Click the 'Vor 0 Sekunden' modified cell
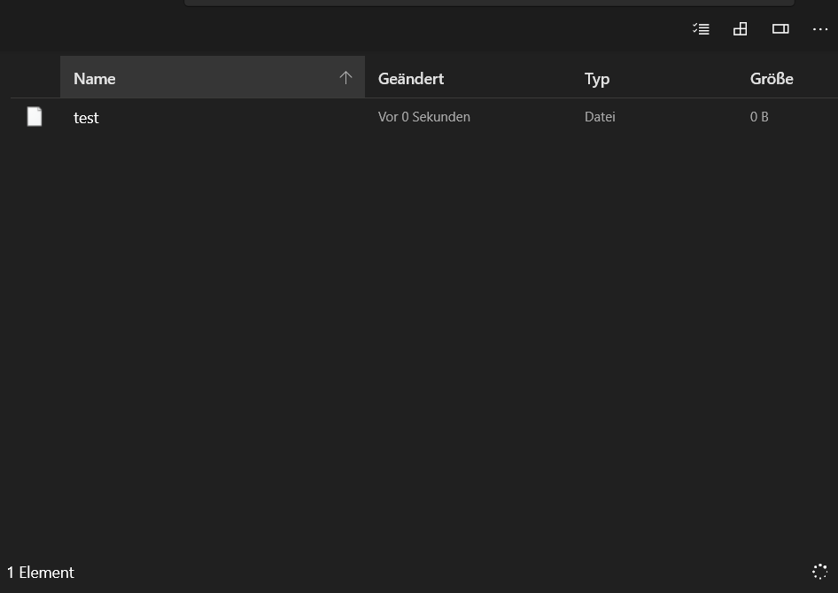This screenshot has width=838, height=593. pyautogui.click(x=423, y=117)
